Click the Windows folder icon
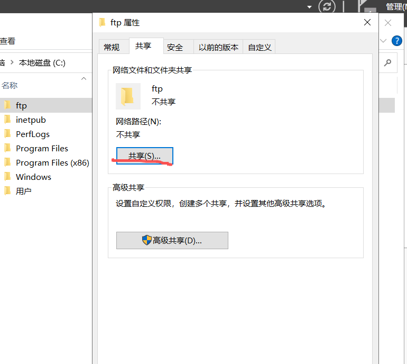 [x=7, y=177]
